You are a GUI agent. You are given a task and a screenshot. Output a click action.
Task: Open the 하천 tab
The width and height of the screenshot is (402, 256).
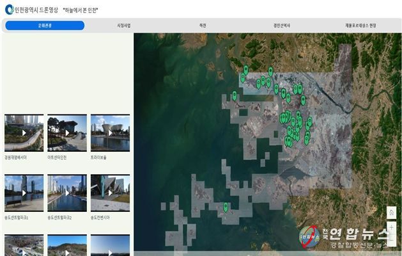203,26
